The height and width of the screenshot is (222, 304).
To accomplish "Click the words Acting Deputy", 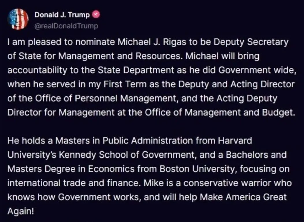I will click(247, 99).
